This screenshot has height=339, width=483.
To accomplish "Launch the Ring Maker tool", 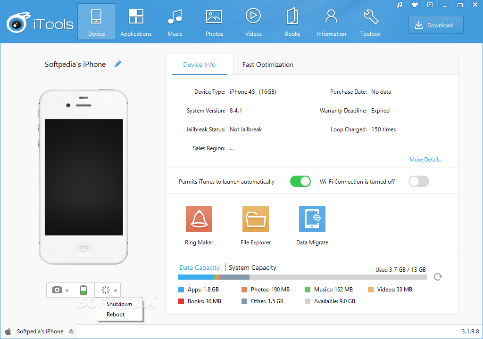I will (x=199, y=225).
